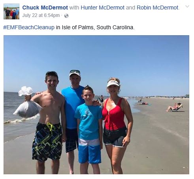
Task: Click the shirtless teen in patterned shorts
Action: pyautogui.click(x=49, y=122)
